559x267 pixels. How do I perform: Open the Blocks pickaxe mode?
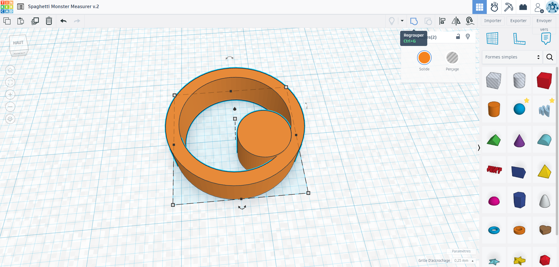tap(509, 7)
